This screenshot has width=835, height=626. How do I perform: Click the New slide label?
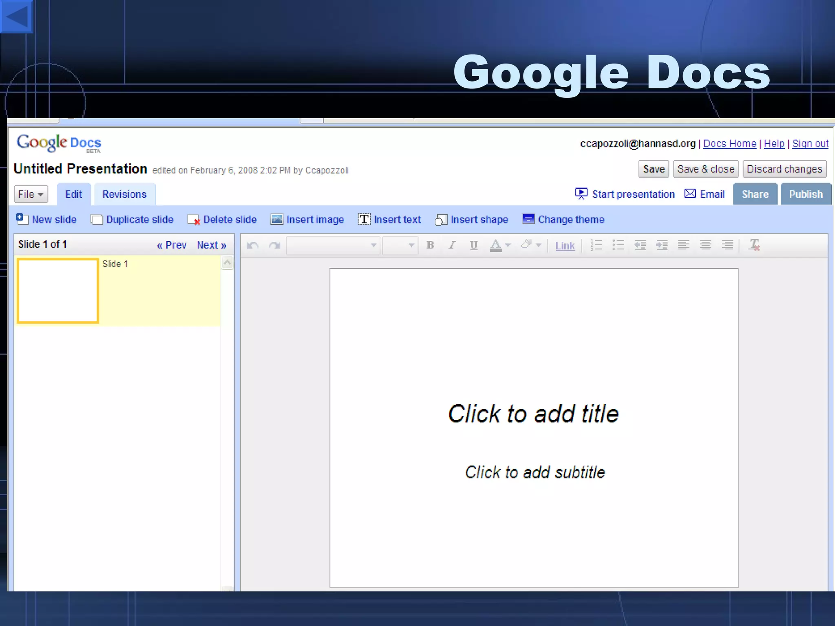pyautogui.click(x=54, y=220)
